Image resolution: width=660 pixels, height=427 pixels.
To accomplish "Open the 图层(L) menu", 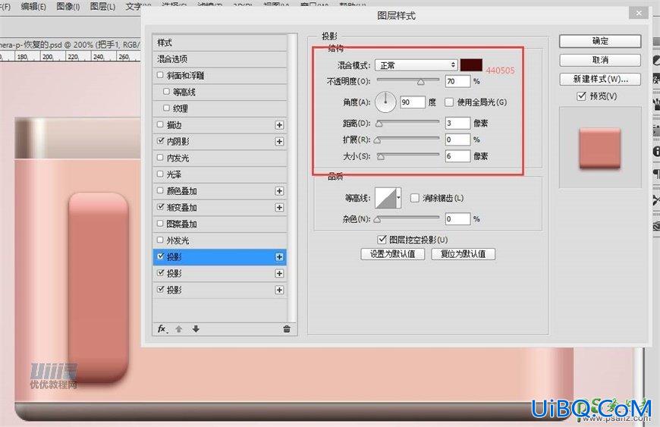I will (x=102, y=6).
